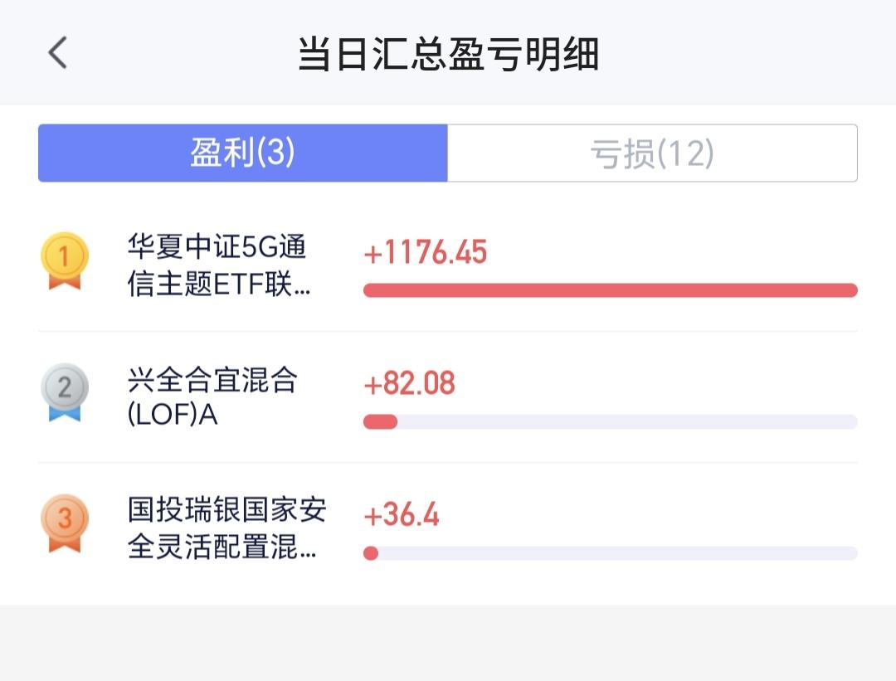This screenshot has height=681, width=896.
Task: Switch to the 亏损(12) tab
Action: (652, 153)
